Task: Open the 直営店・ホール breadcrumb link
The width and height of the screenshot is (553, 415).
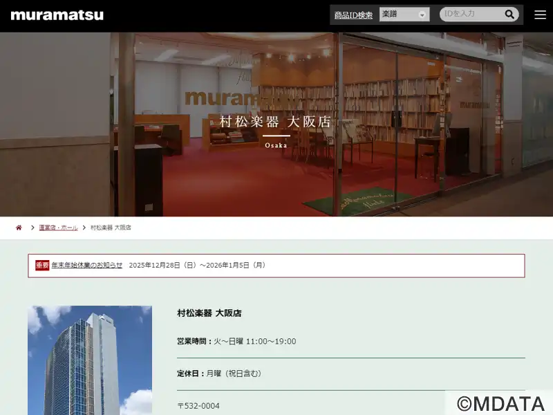Action: pyautogui.click(x=58, y=228)
